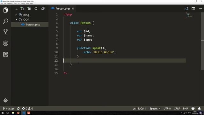
Task: Click the Person class name in code
Action: click(x=85, y=23)
